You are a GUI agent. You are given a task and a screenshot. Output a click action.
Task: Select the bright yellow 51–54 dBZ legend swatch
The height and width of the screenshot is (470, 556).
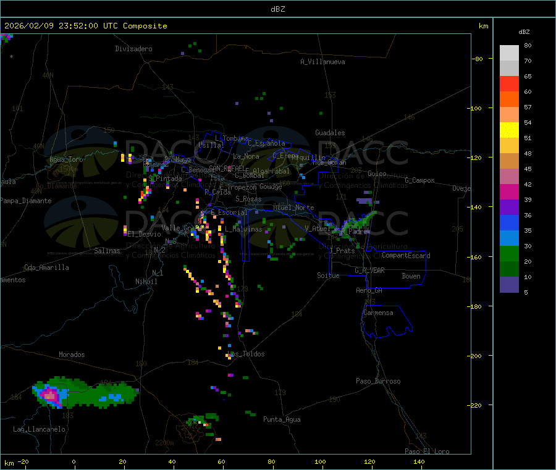pyautogui.click(x=509, y=130)
